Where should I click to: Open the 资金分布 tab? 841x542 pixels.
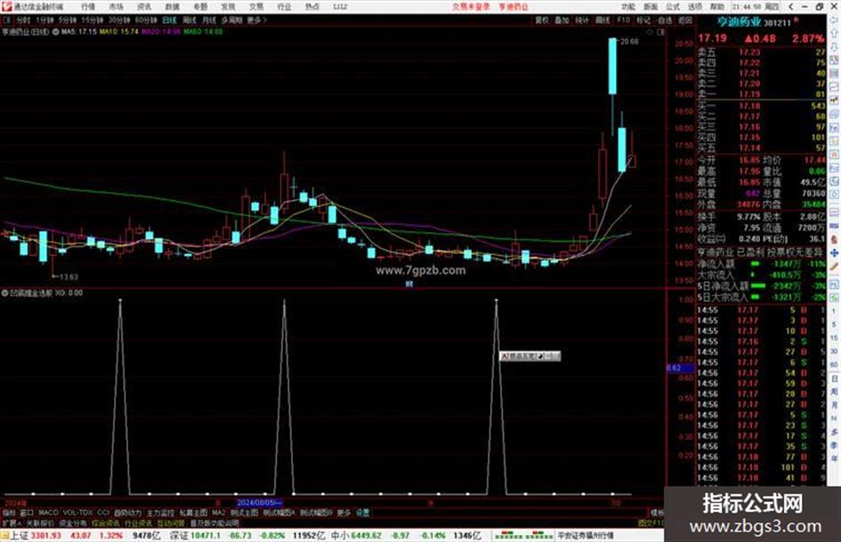[x=72, y=522]
